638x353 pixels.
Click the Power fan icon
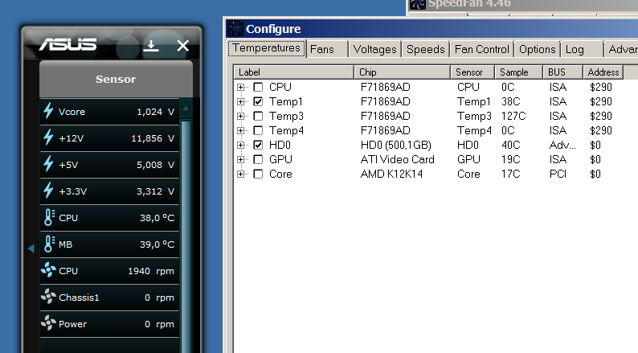click(48, 323)
